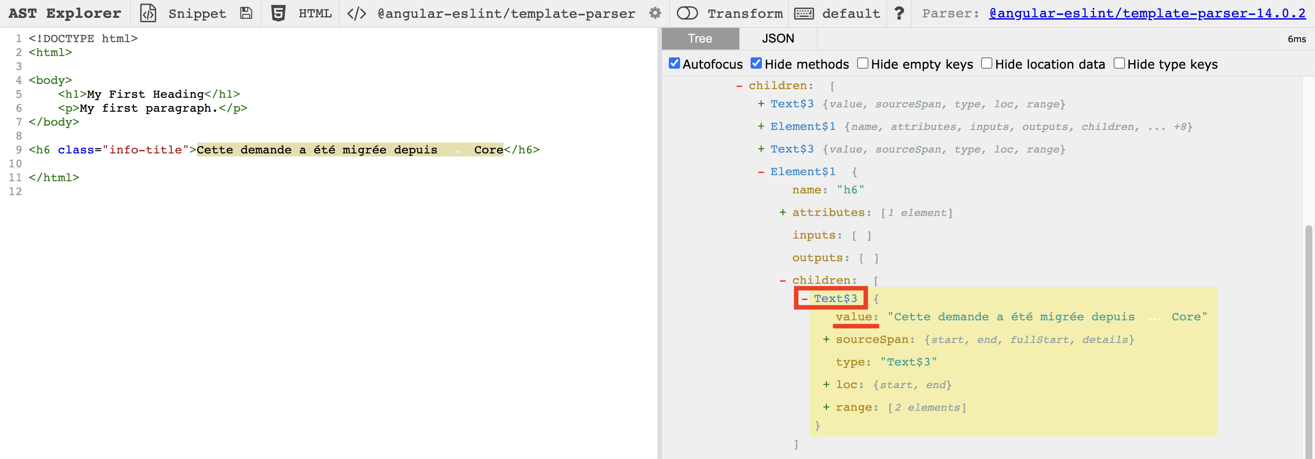This screenshot has width=1315, height=459.
Task: Switch to the Tree tab
Action: [x=700, y=39]
